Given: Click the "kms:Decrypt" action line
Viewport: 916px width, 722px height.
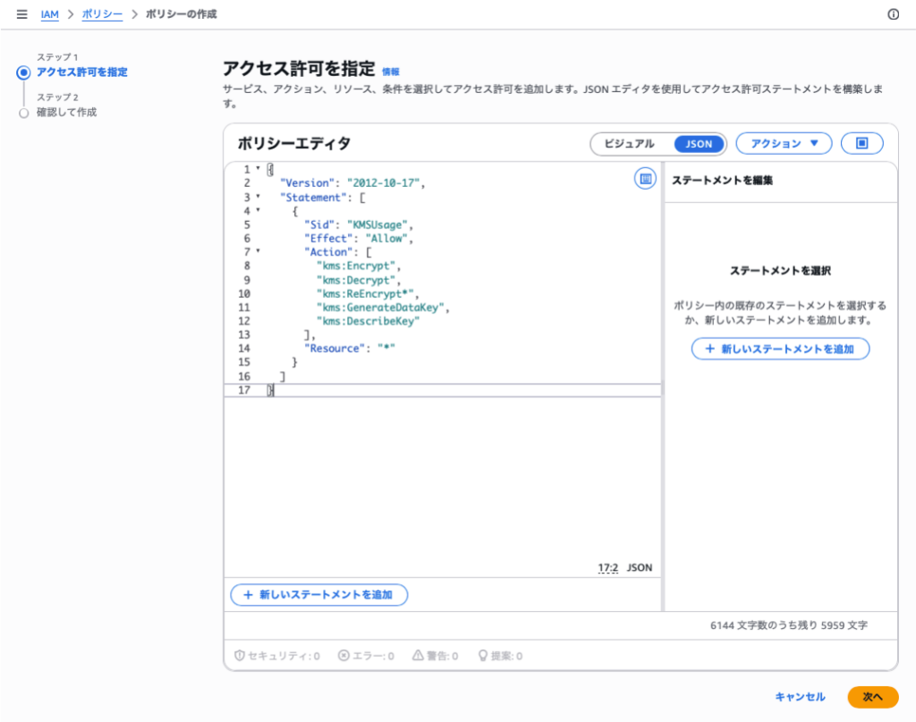Looking at the screenshot, I should click(359, 280).
